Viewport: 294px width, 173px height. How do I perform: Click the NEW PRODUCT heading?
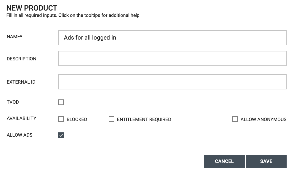pyautogui.click(x=32, y=8)
